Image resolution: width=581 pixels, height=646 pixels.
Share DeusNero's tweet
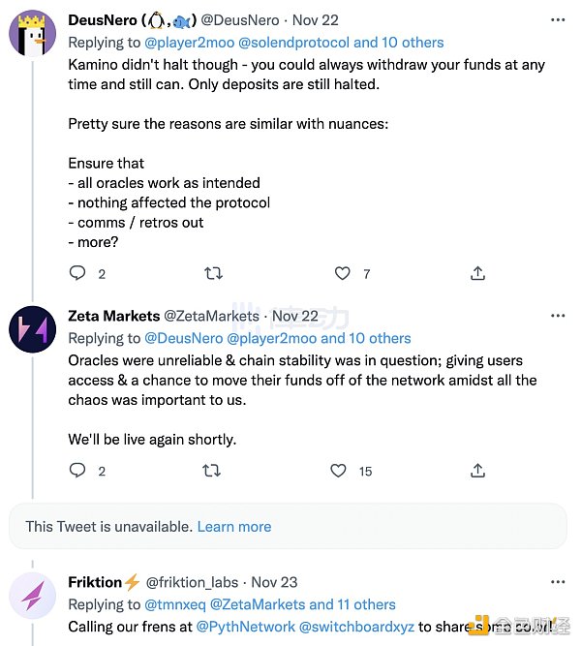pos(477,274)
